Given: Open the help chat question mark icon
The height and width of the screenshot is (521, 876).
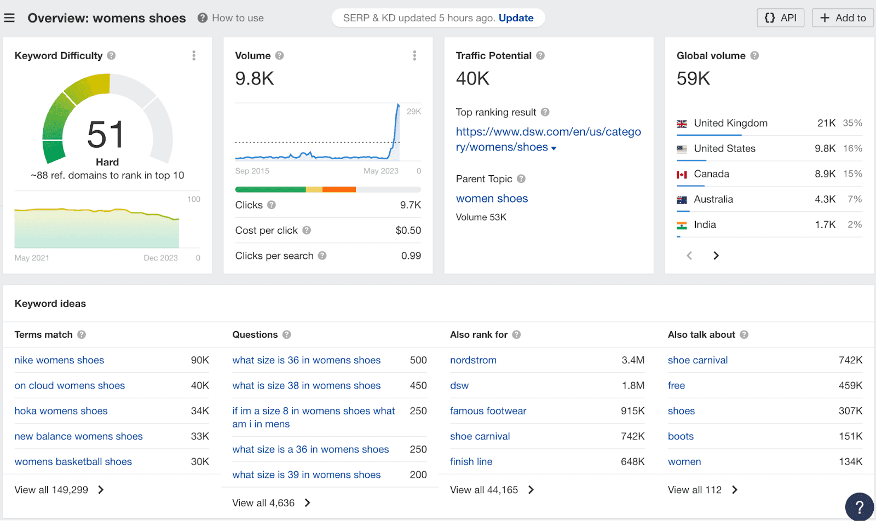Looking at the screenshot, I should coord(858,507).
